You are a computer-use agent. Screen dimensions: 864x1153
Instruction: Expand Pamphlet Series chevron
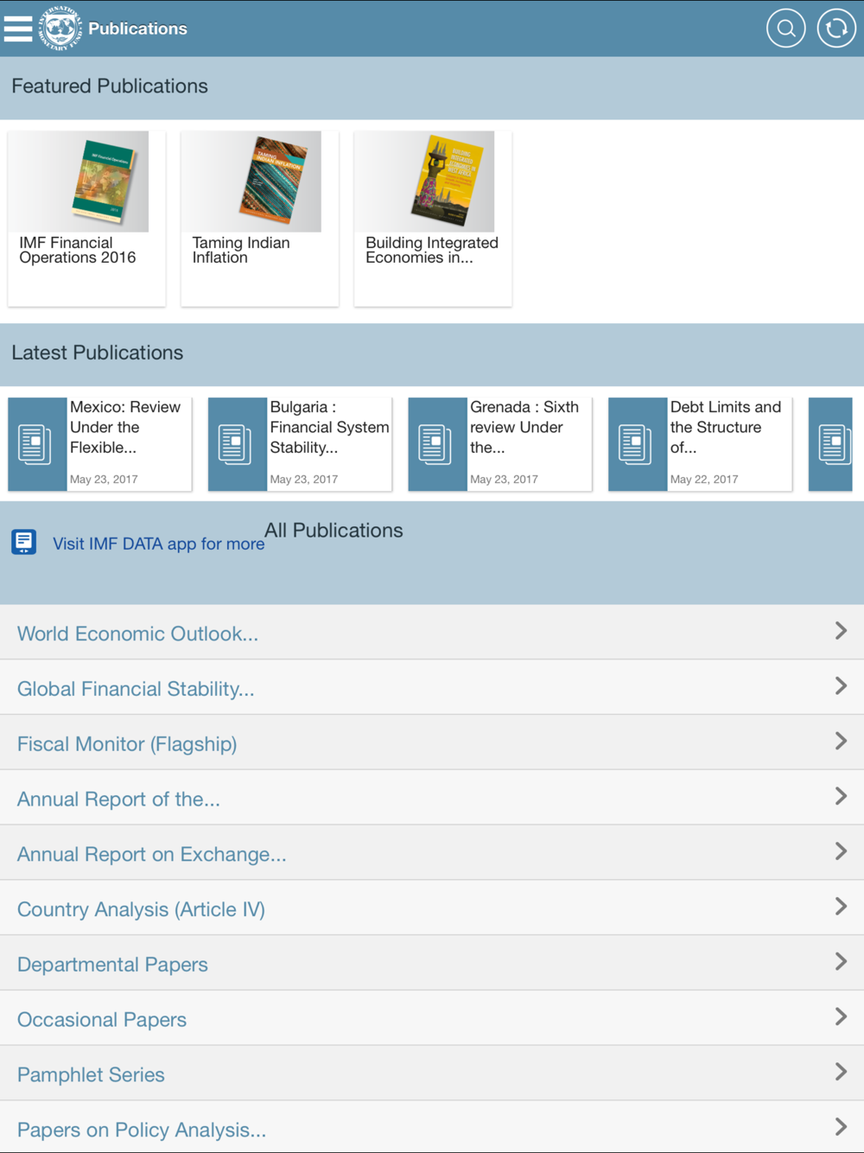click(841, 1073)
